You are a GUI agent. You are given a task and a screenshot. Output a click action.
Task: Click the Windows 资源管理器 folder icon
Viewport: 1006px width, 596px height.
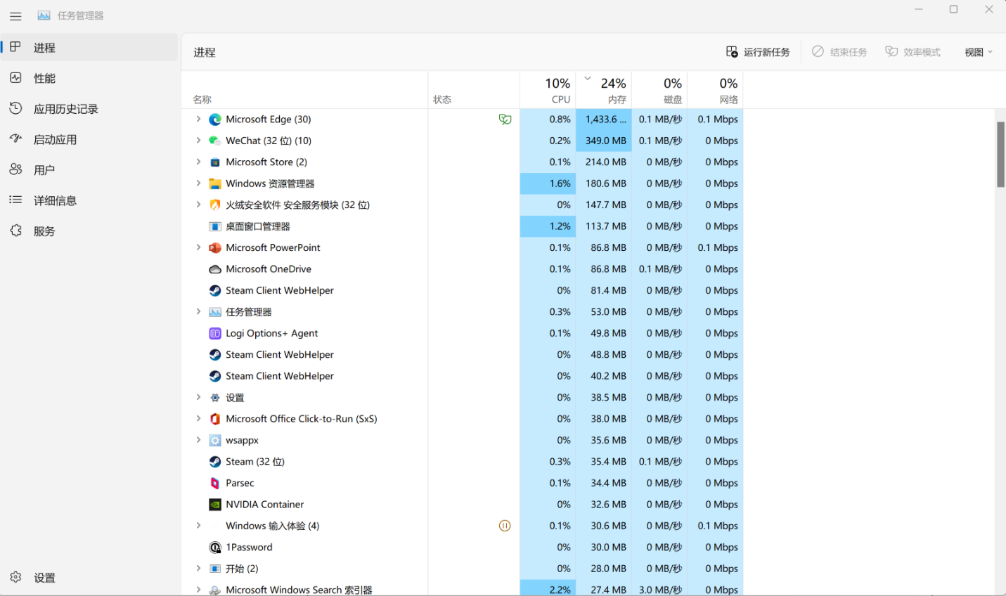click(x=215, y=183)
